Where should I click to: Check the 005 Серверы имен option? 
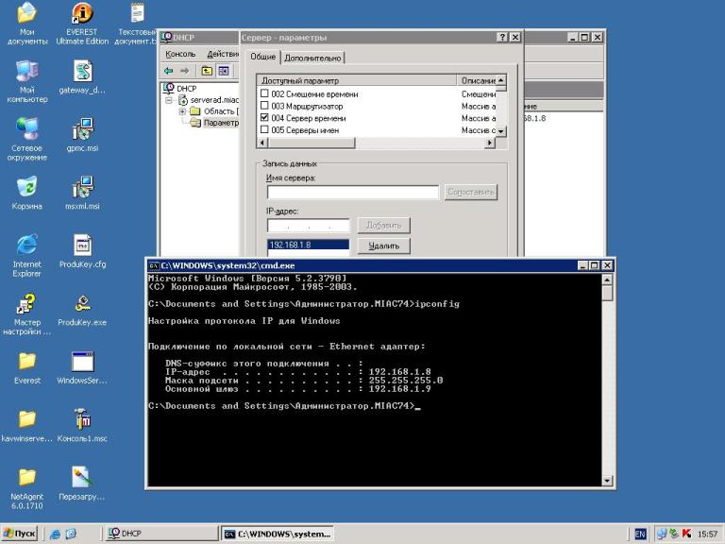click(x=264, y=129)
